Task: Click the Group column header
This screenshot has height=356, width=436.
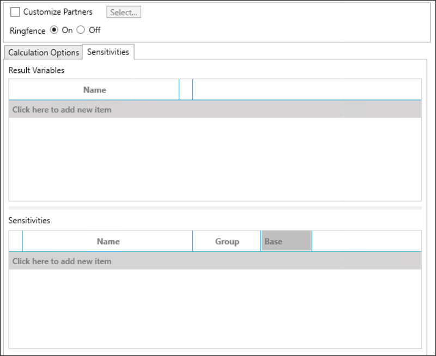Action: pos(227,241)
